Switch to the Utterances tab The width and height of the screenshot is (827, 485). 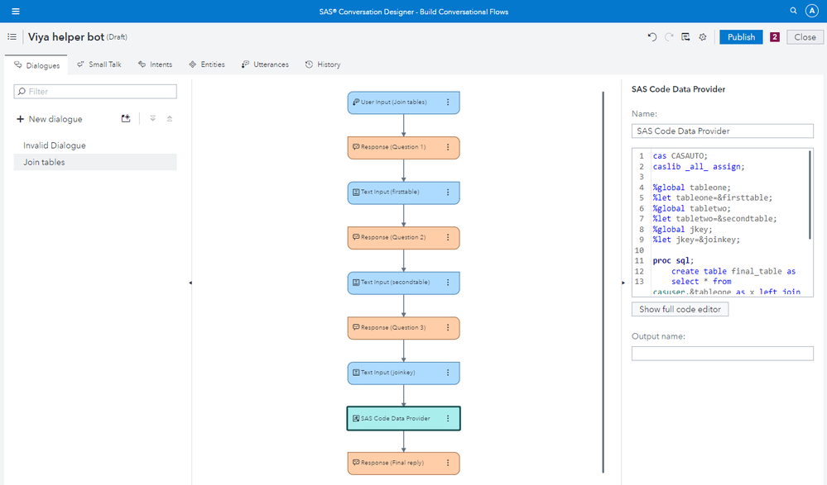265,64
